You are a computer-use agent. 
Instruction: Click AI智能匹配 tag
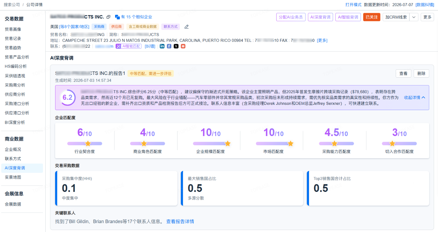[129, 46]
